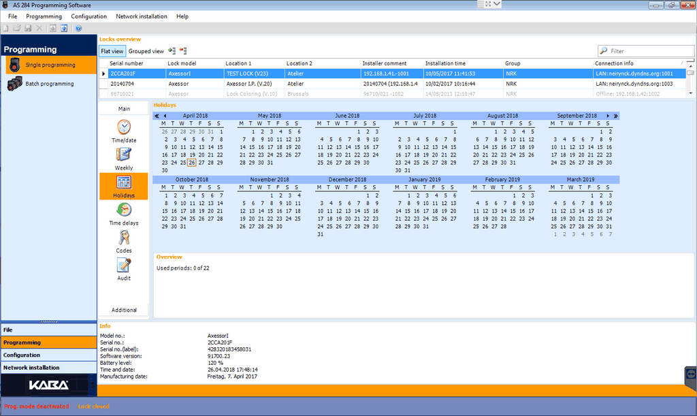Image resolution: width=697 pixels, height=416 pixels.
Task: Open the Network installation panel in left navigation
Action: pos(49,368)
